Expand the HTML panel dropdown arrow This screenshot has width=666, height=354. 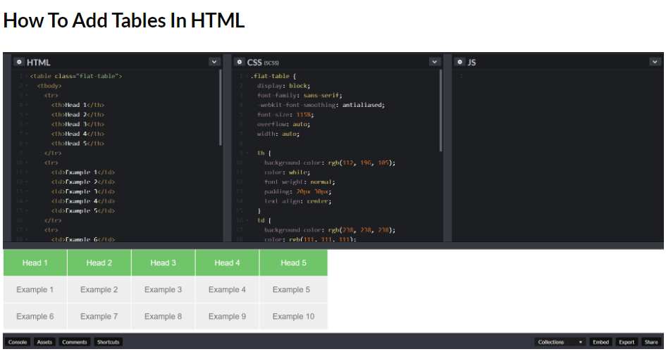[214, 62]
